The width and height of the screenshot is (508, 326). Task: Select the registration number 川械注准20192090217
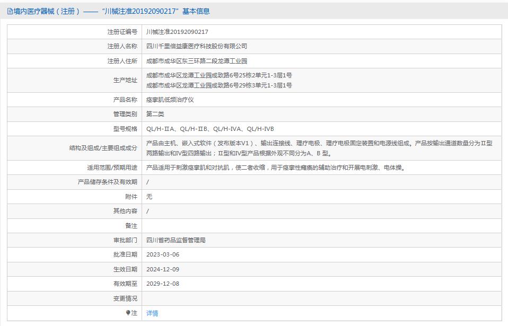[x=176, y=32]
